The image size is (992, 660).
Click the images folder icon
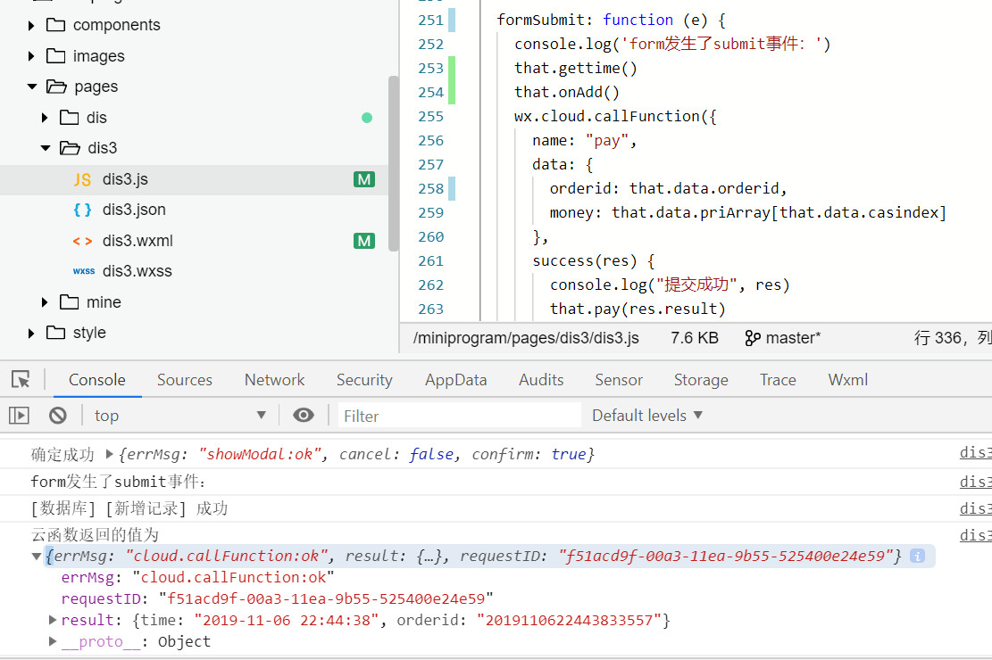[55, 55]
